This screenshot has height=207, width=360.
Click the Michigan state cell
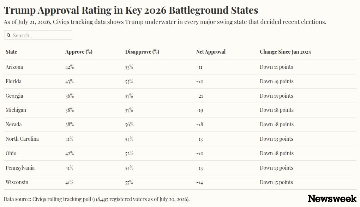pos(16,110)
